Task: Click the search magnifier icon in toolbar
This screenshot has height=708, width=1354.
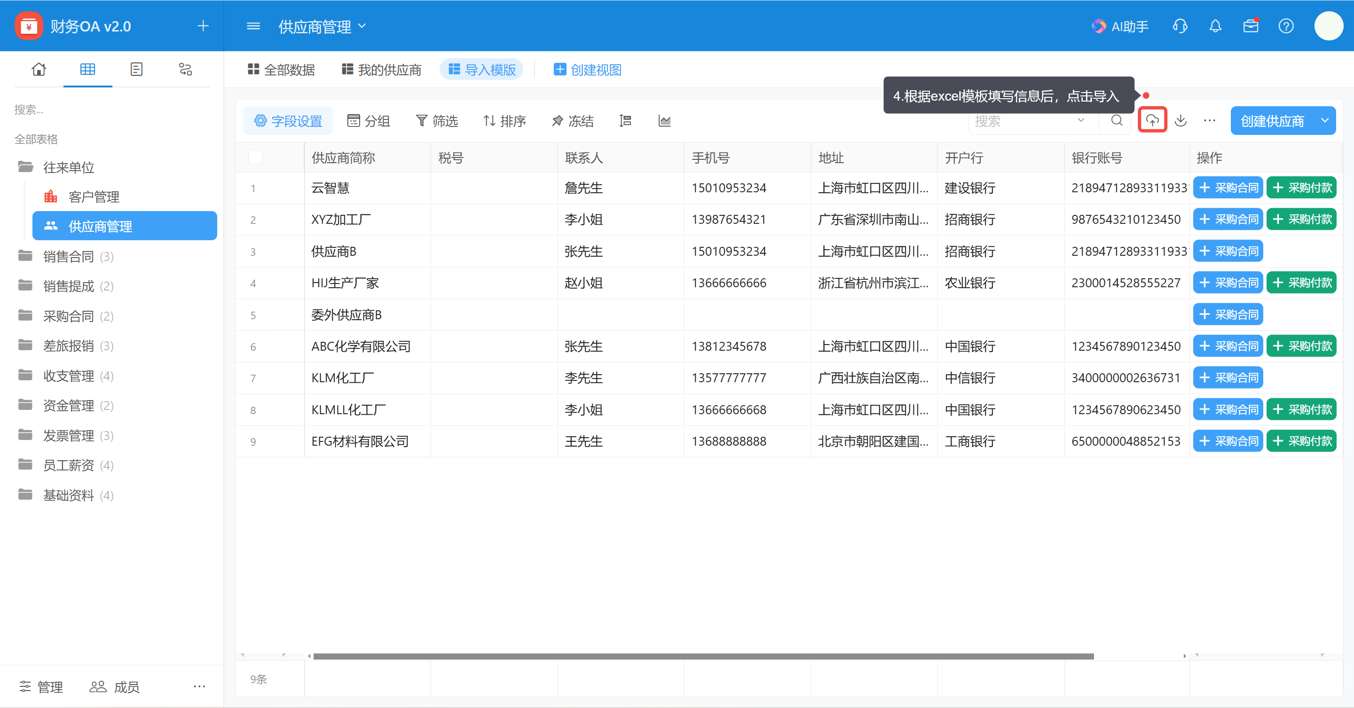Action: pyautogui.click(x=1117, y=120)
